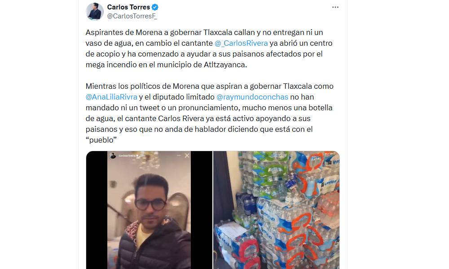
Task: Open the image of the man in glasses
Action: pos(149,210)
